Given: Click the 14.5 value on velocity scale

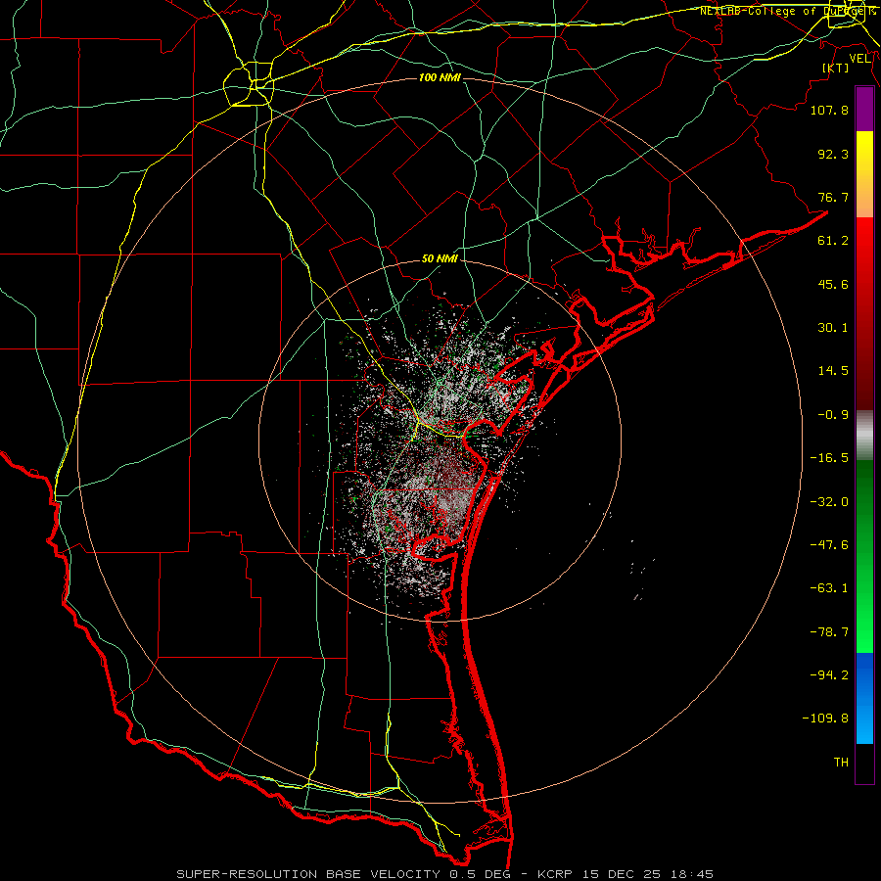Looking at the screenshot, I should [x=833, y=371].
